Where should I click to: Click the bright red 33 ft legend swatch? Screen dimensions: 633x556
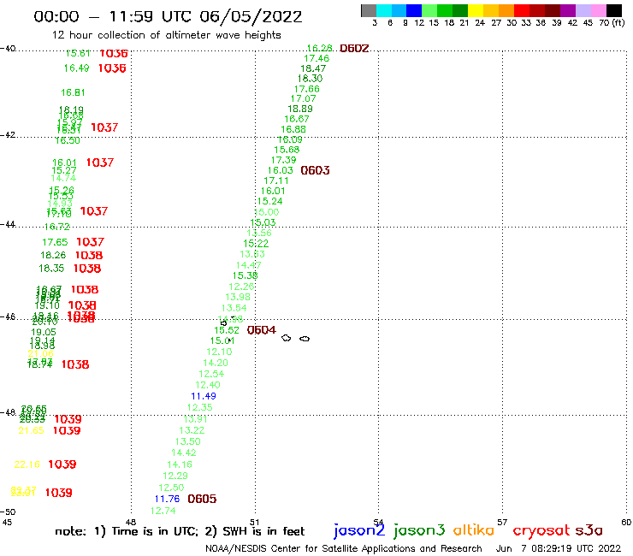[x=522, y=10]
